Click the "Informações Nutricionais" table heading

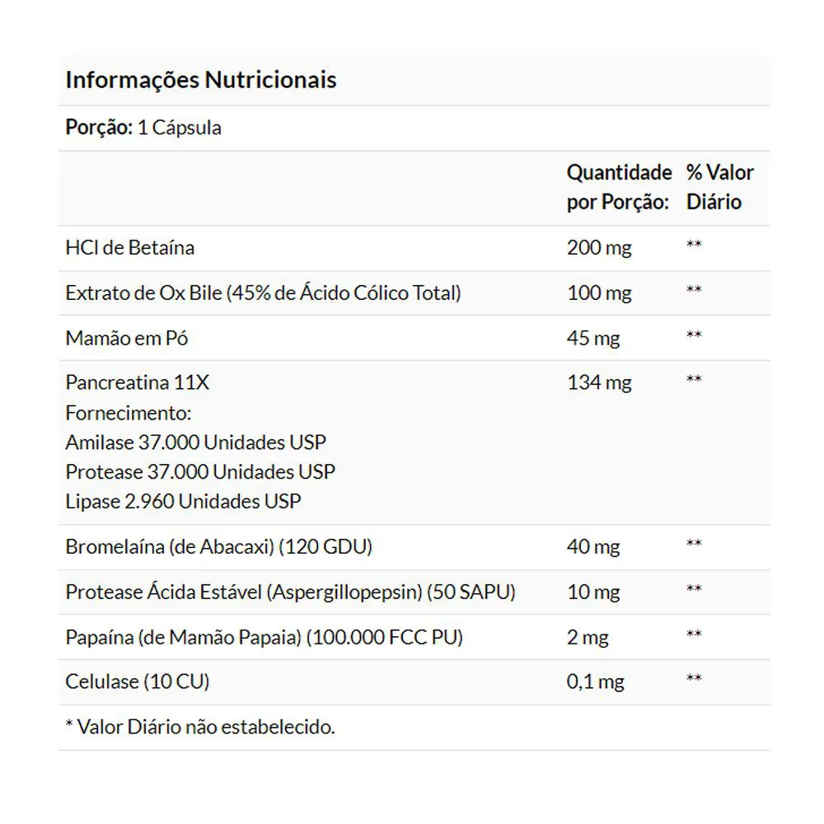(201, 81)
